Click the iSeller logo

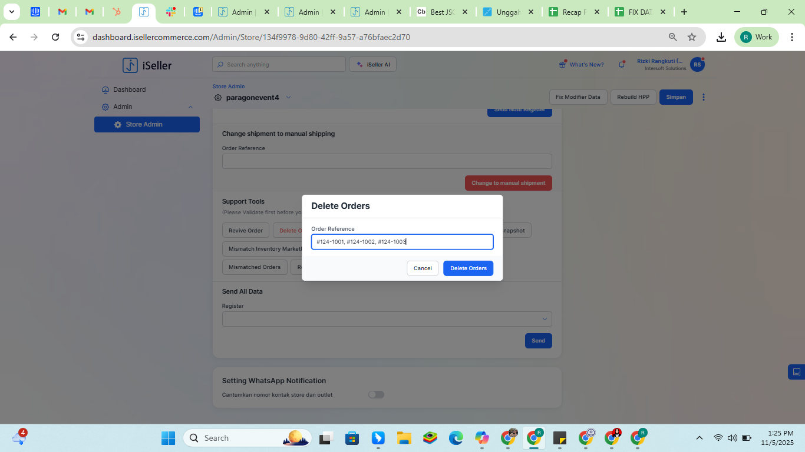pyautogui.click(x=147, y=65)
